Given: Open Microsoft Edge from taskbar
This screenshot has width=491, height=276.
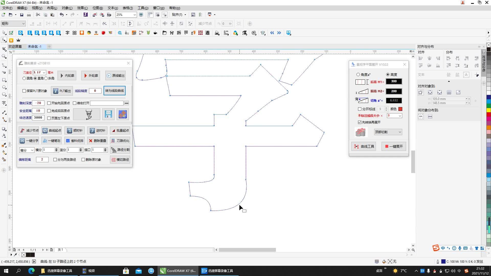Looking at the screenshot, I should pos(31,271).
